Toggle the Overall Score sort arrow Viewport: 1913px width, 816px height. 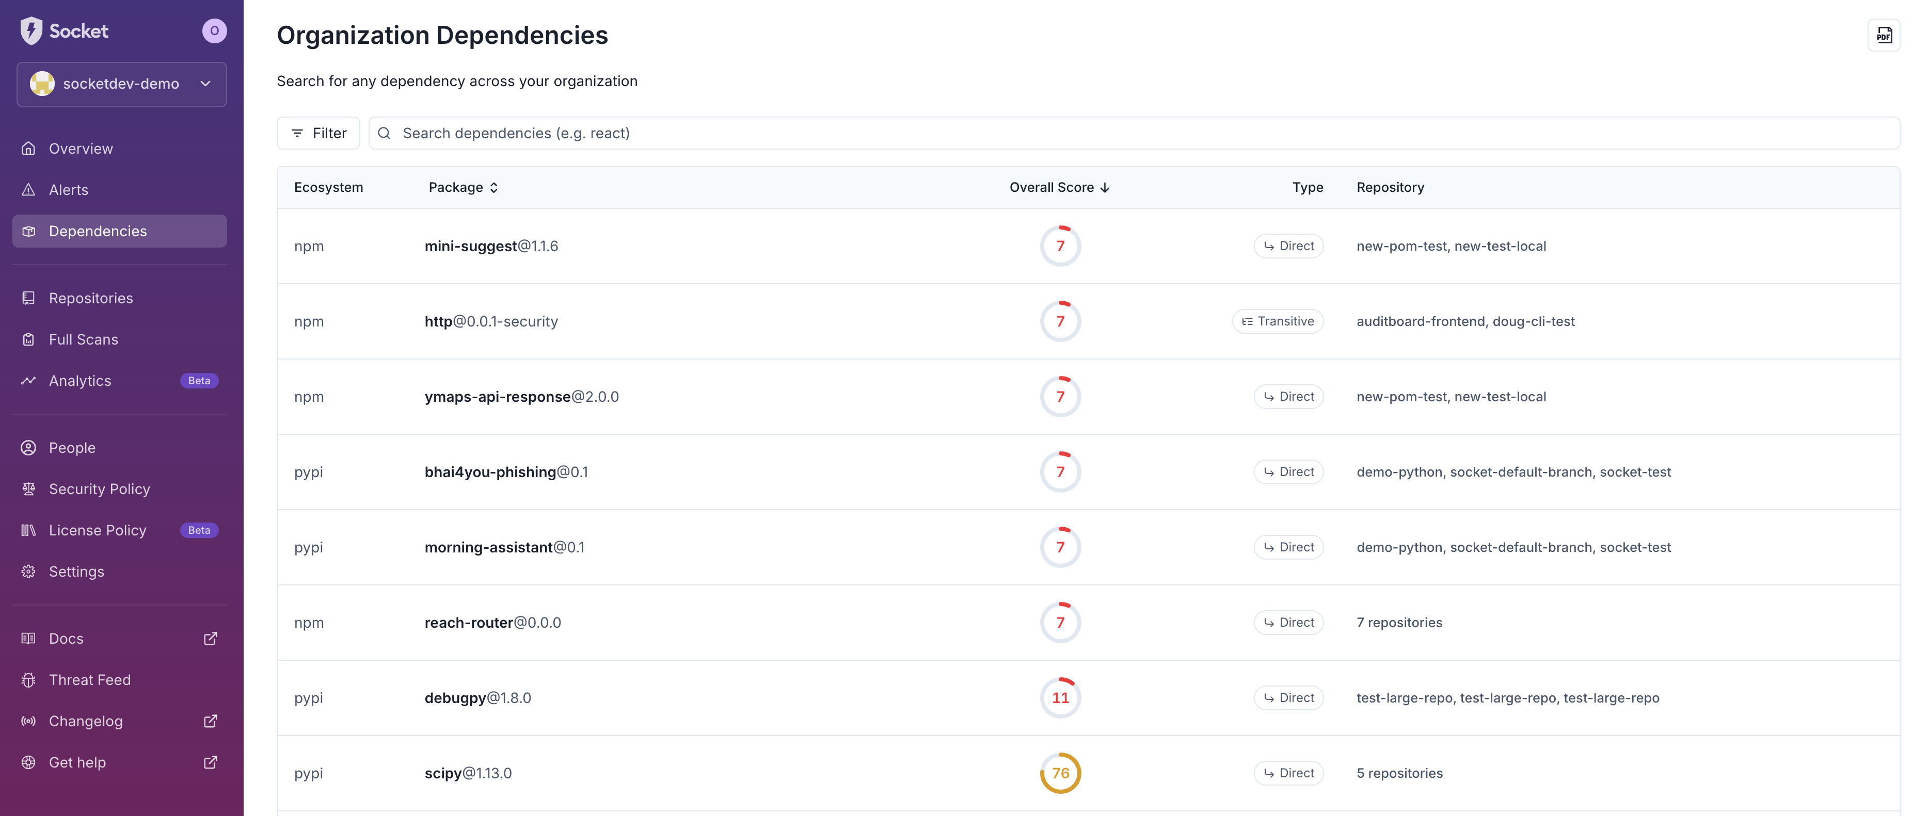coord(1105,188)
